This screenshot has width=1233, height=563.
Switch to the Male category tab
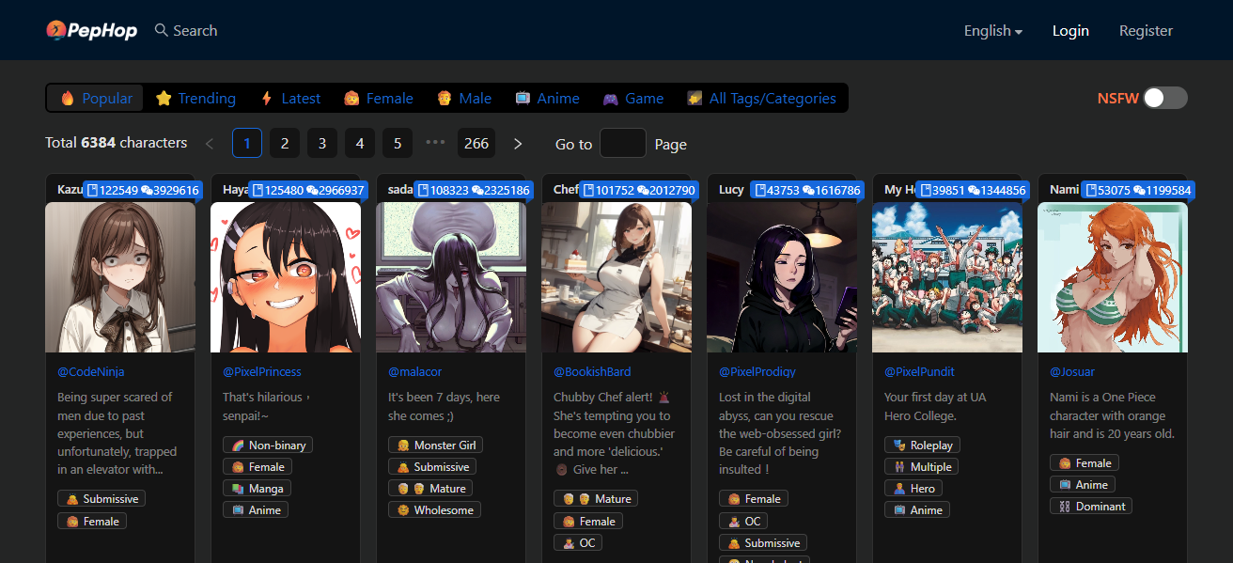pyautogui.click(x=464, y=99)
